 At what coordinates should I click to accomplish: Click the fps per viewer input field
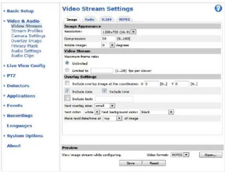click(x=102, y=71)
